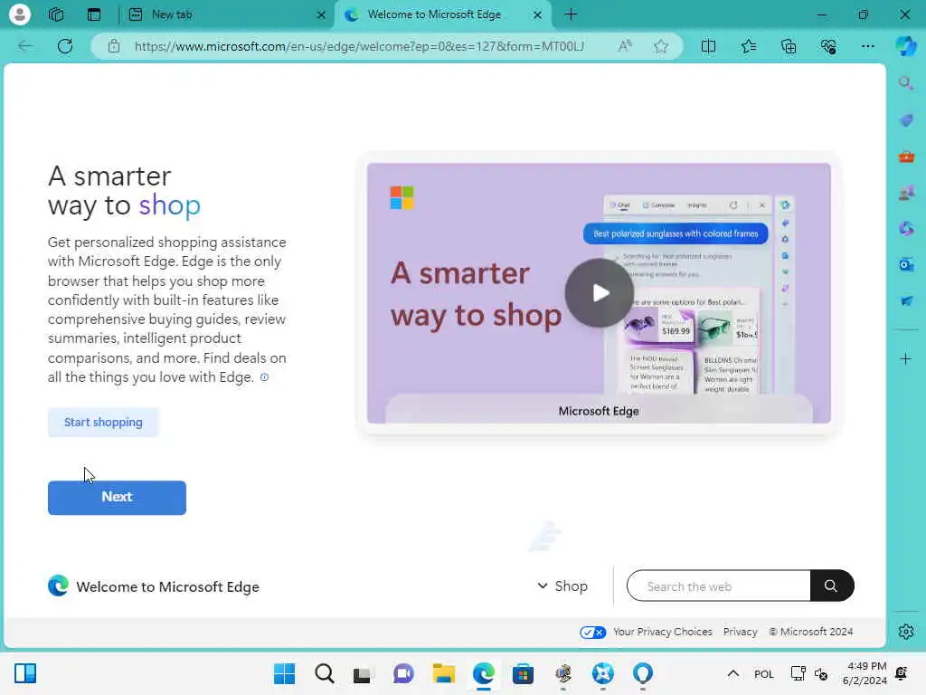926x695 pixels.
Task: Click the blue Next button
Action: (x=117, y=498)
